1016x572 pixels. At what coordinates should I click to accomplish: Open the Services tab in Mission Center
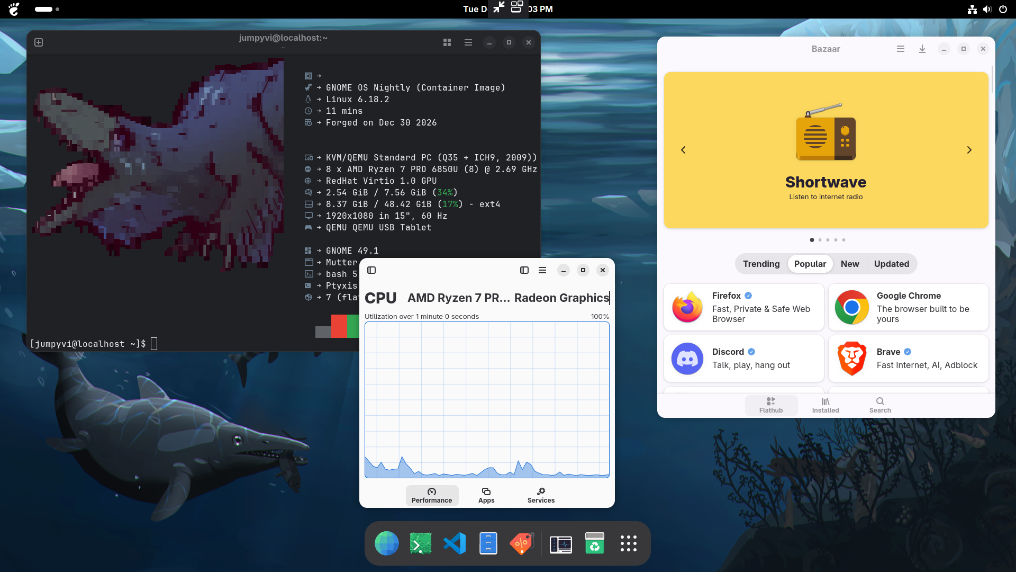click(541, 495)
